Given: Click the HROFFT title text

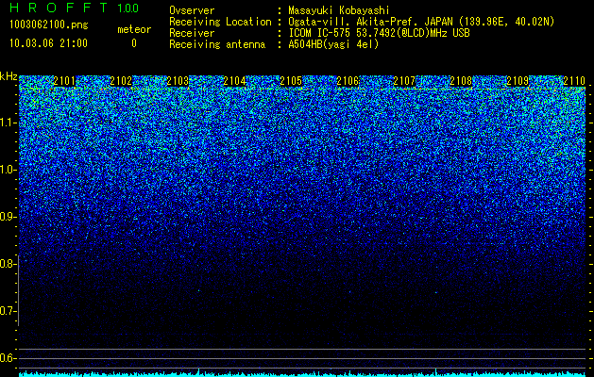Looking at the screenshot, I should (59, 8).
